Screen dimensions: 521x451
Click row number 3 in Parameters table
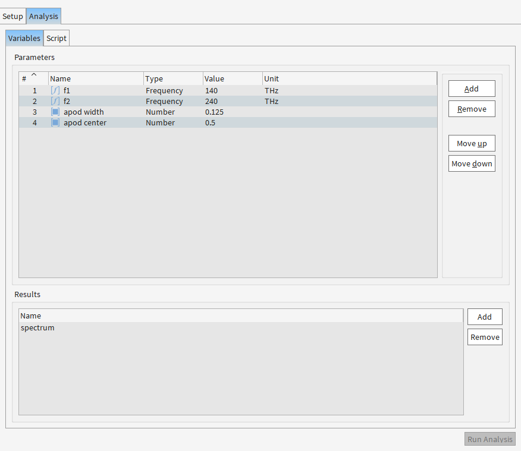[x=34, y=112]
